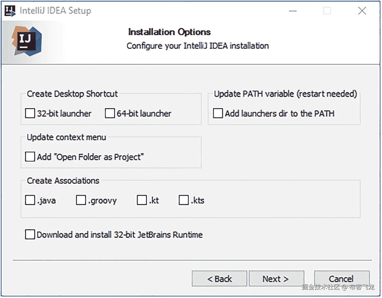Click the IntelliJ IDEA title bar icon

10,11
